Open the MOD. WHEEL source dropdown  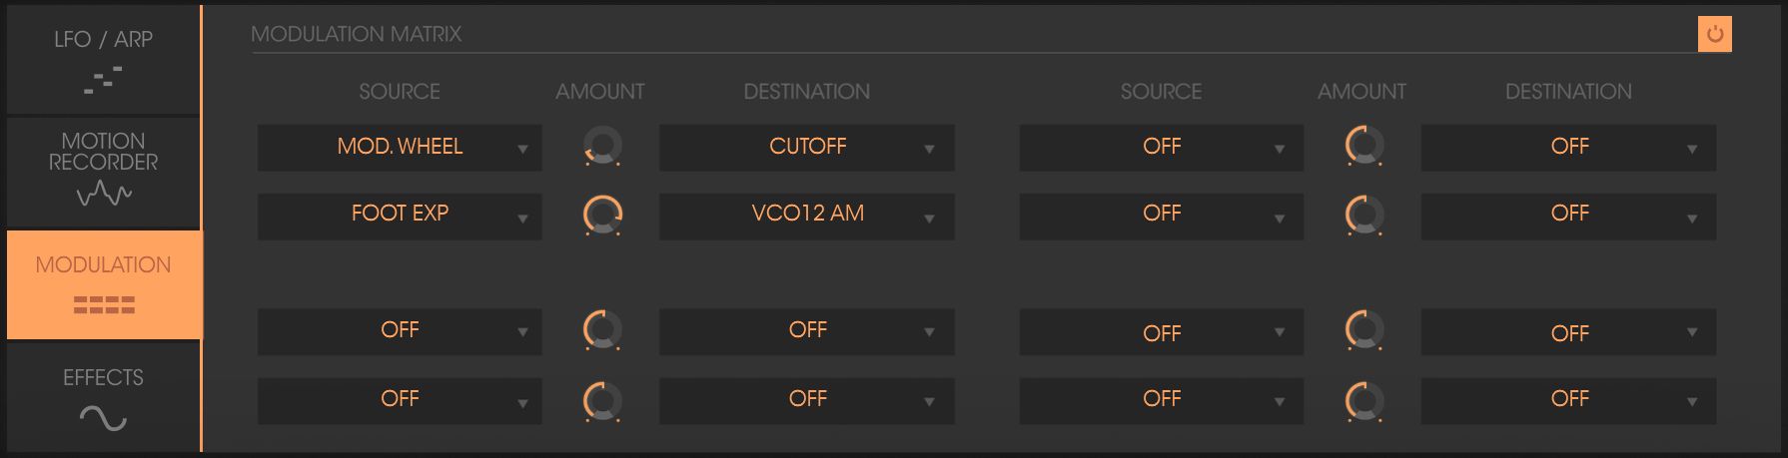(x=400, y=148)
